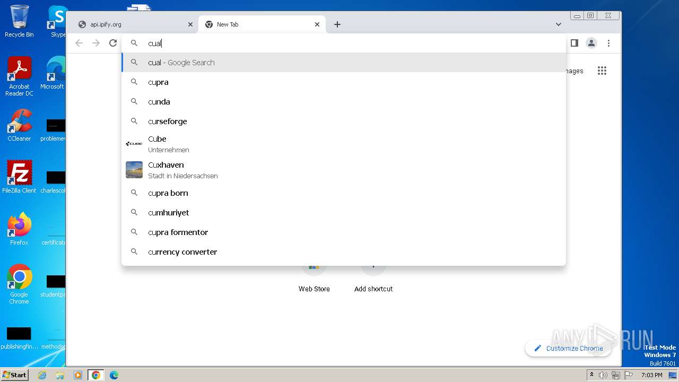Click the back navigation arrow
Image resolution: width=679 pixels, height=382 pixels.
coord(79,43)
